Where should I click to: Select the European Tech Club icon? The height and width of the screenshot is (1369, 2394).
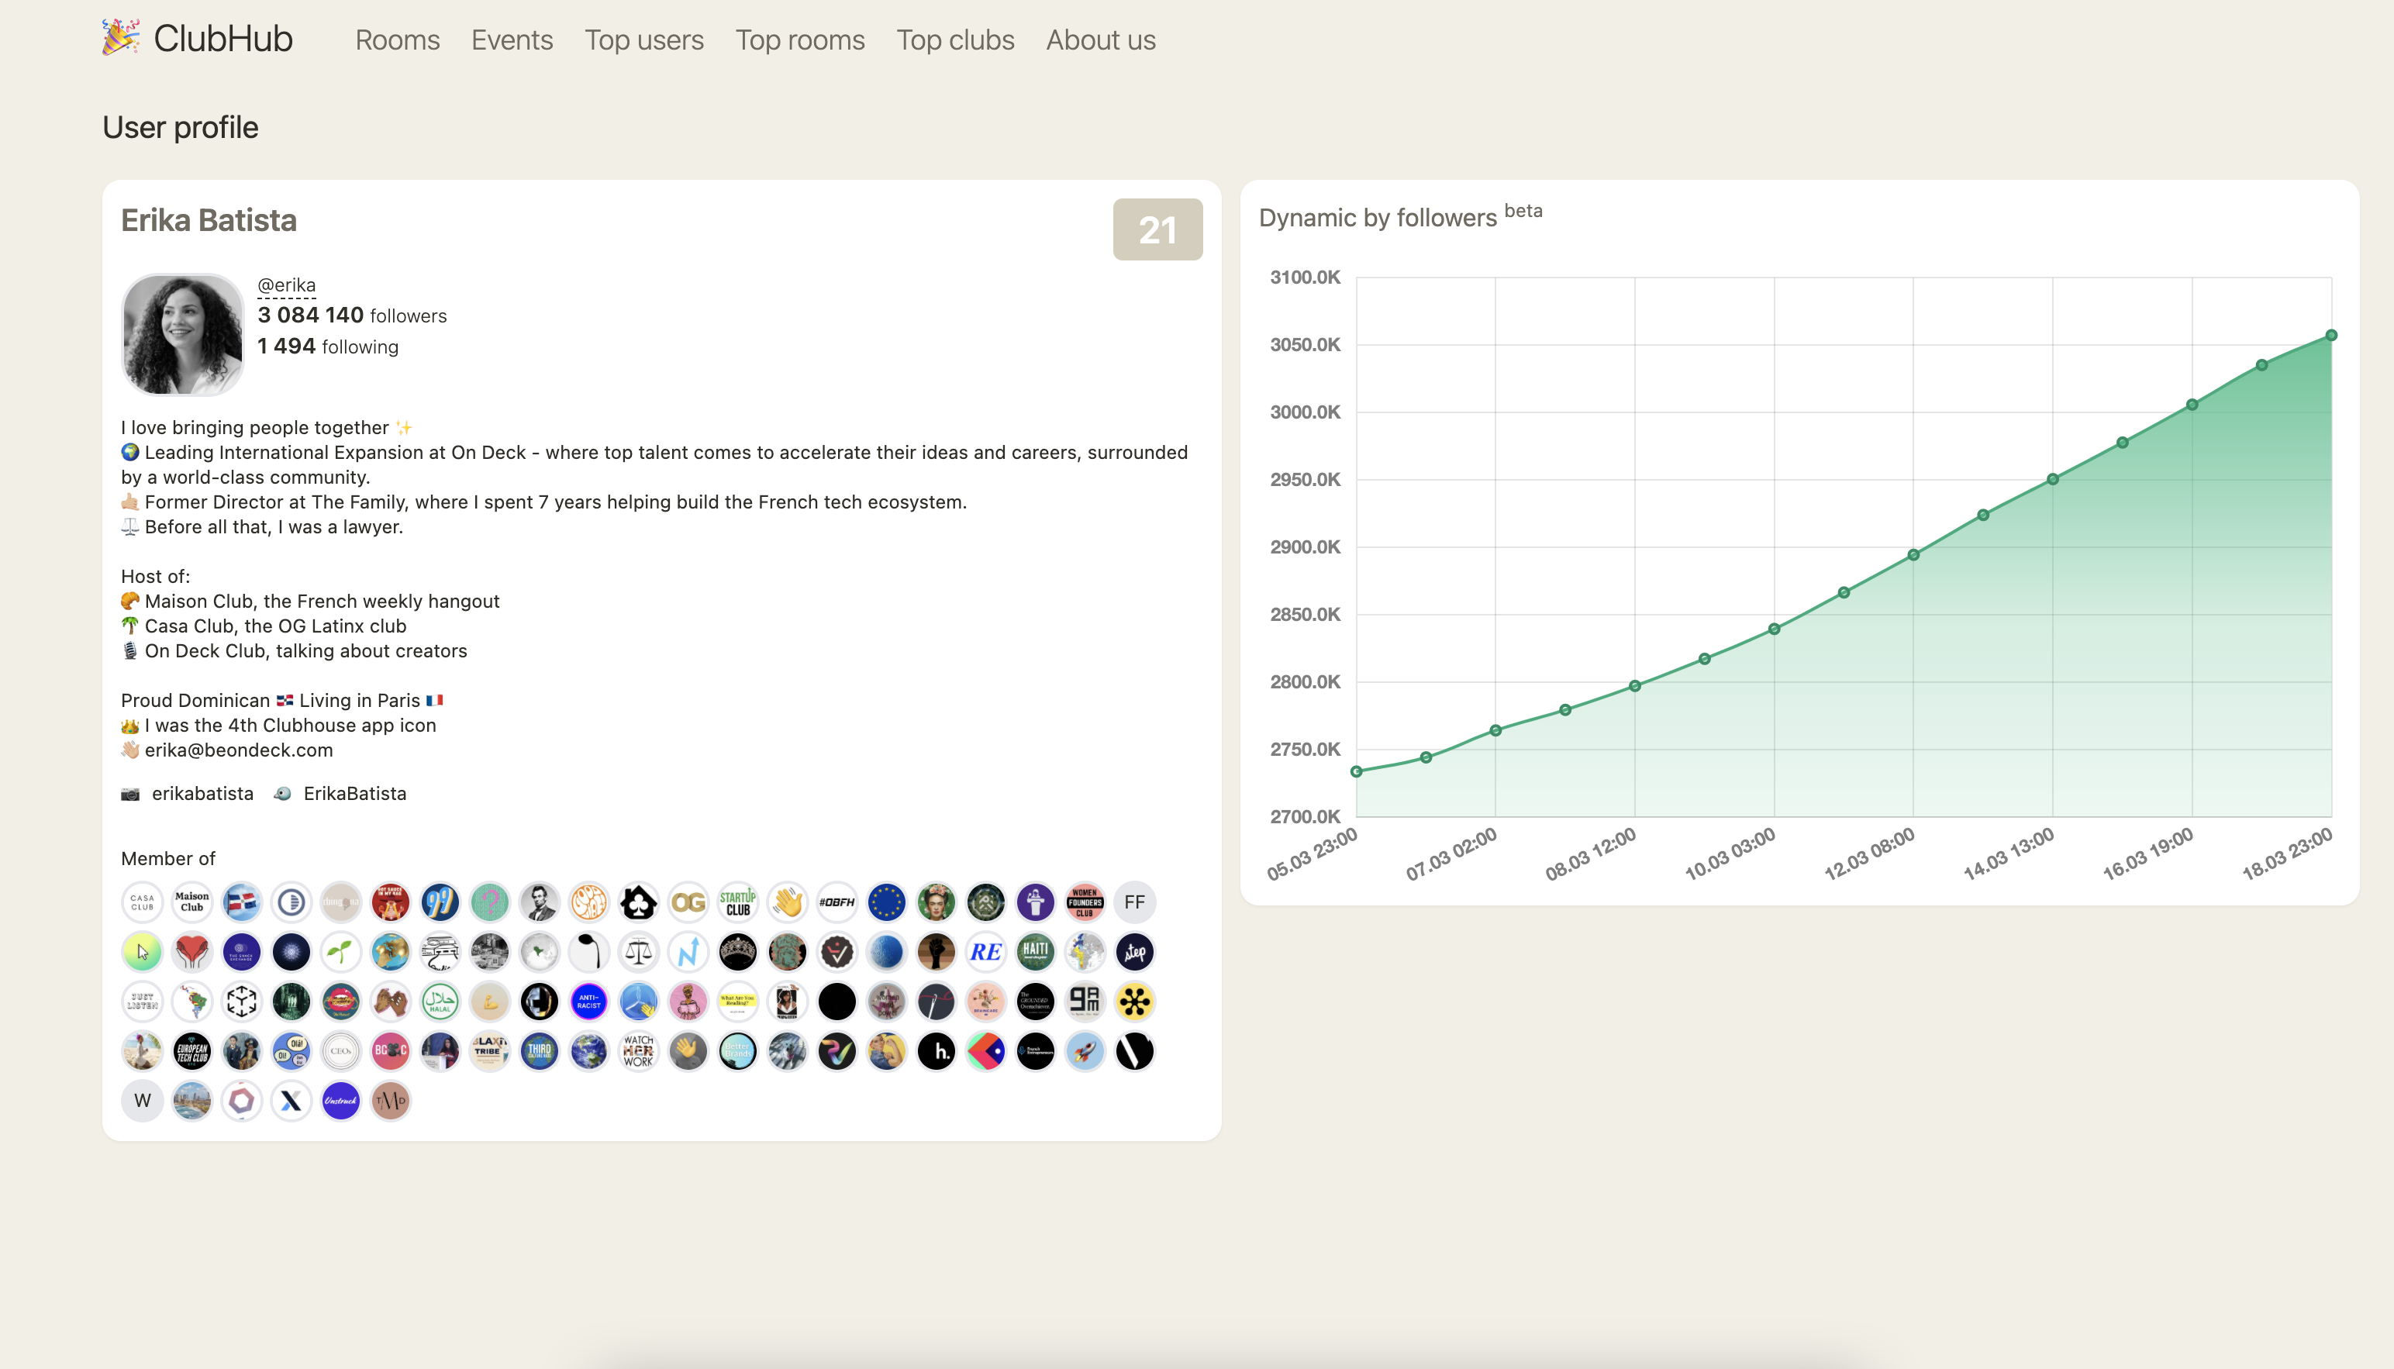(191, 1051)
